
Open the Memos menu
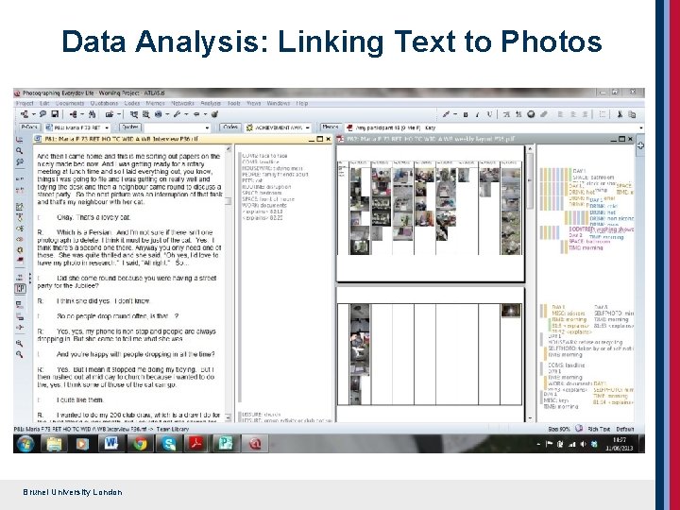[155, 103]
